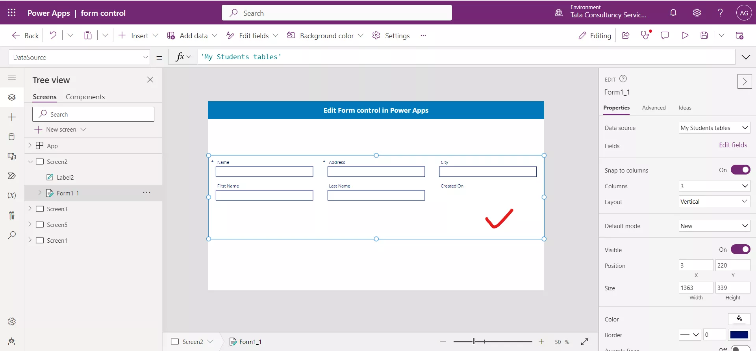
Task: Open the Data cylinder icon in rail
Action: click(x=12, y=137)
